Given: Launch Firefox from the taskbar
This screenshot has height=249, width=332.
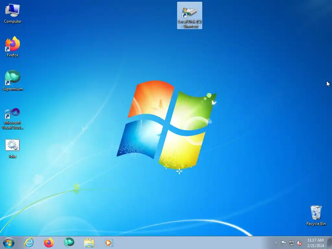Looking at the screenshot, I should pyautogui.click(x=49, y=243).
